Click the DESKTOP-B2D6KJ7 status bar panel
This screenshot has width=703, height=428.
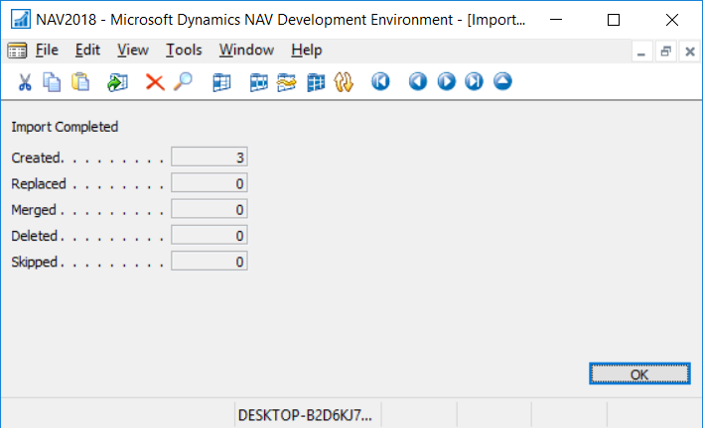[306, 415]
